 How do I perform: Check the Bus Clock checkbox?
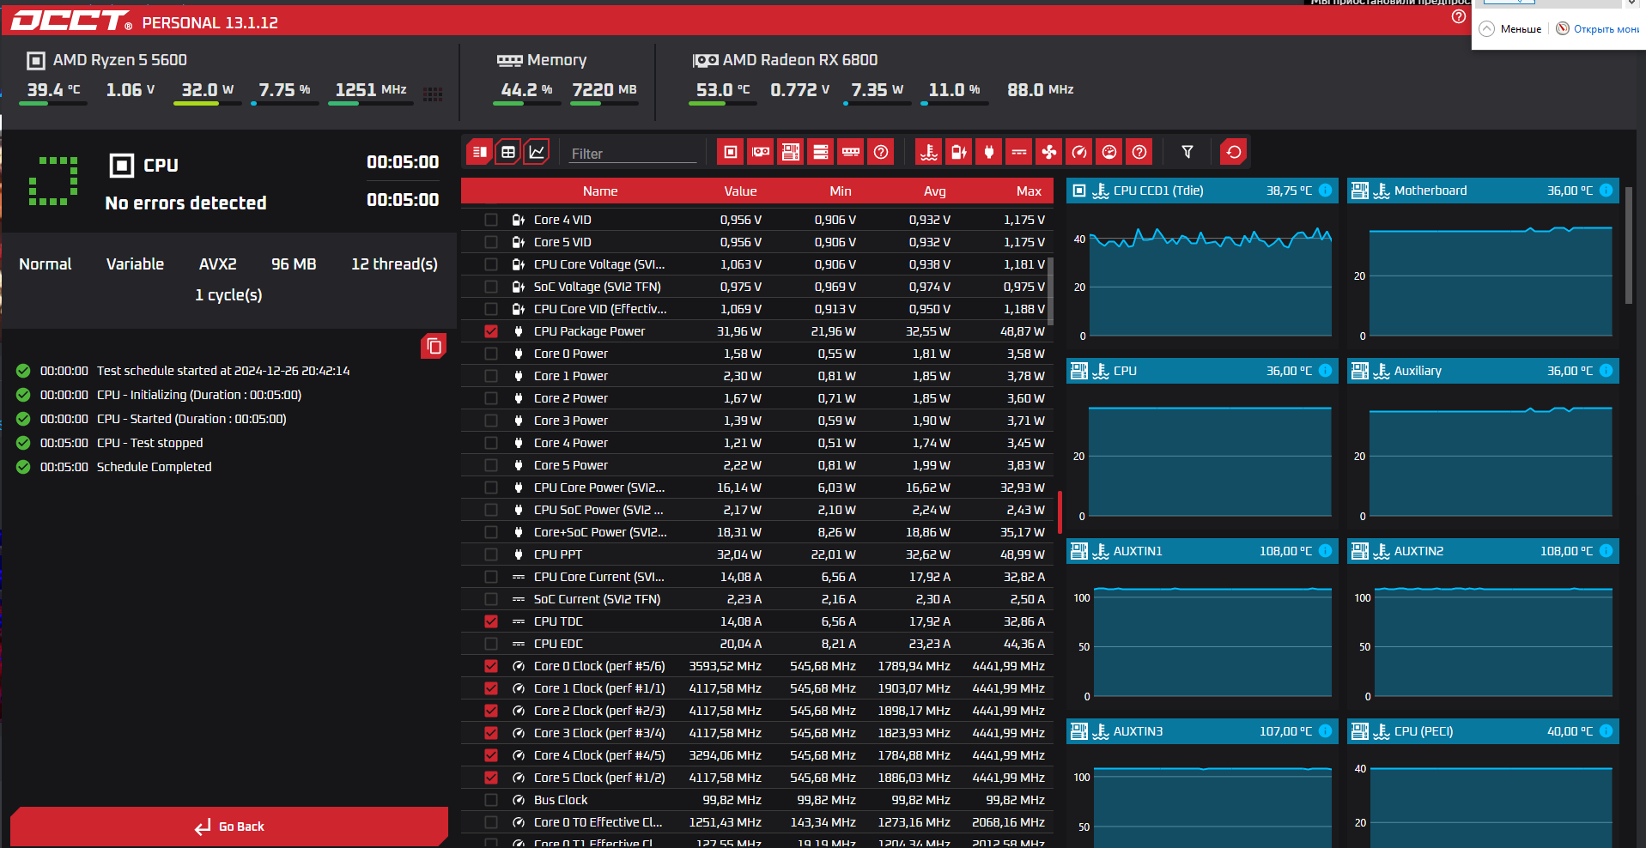(x=491, y=800)
